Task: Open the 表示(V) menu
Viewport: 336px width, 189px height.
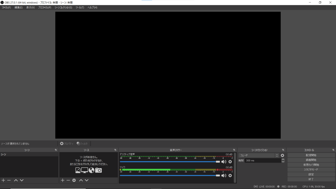Action: [x=31, y=8]
